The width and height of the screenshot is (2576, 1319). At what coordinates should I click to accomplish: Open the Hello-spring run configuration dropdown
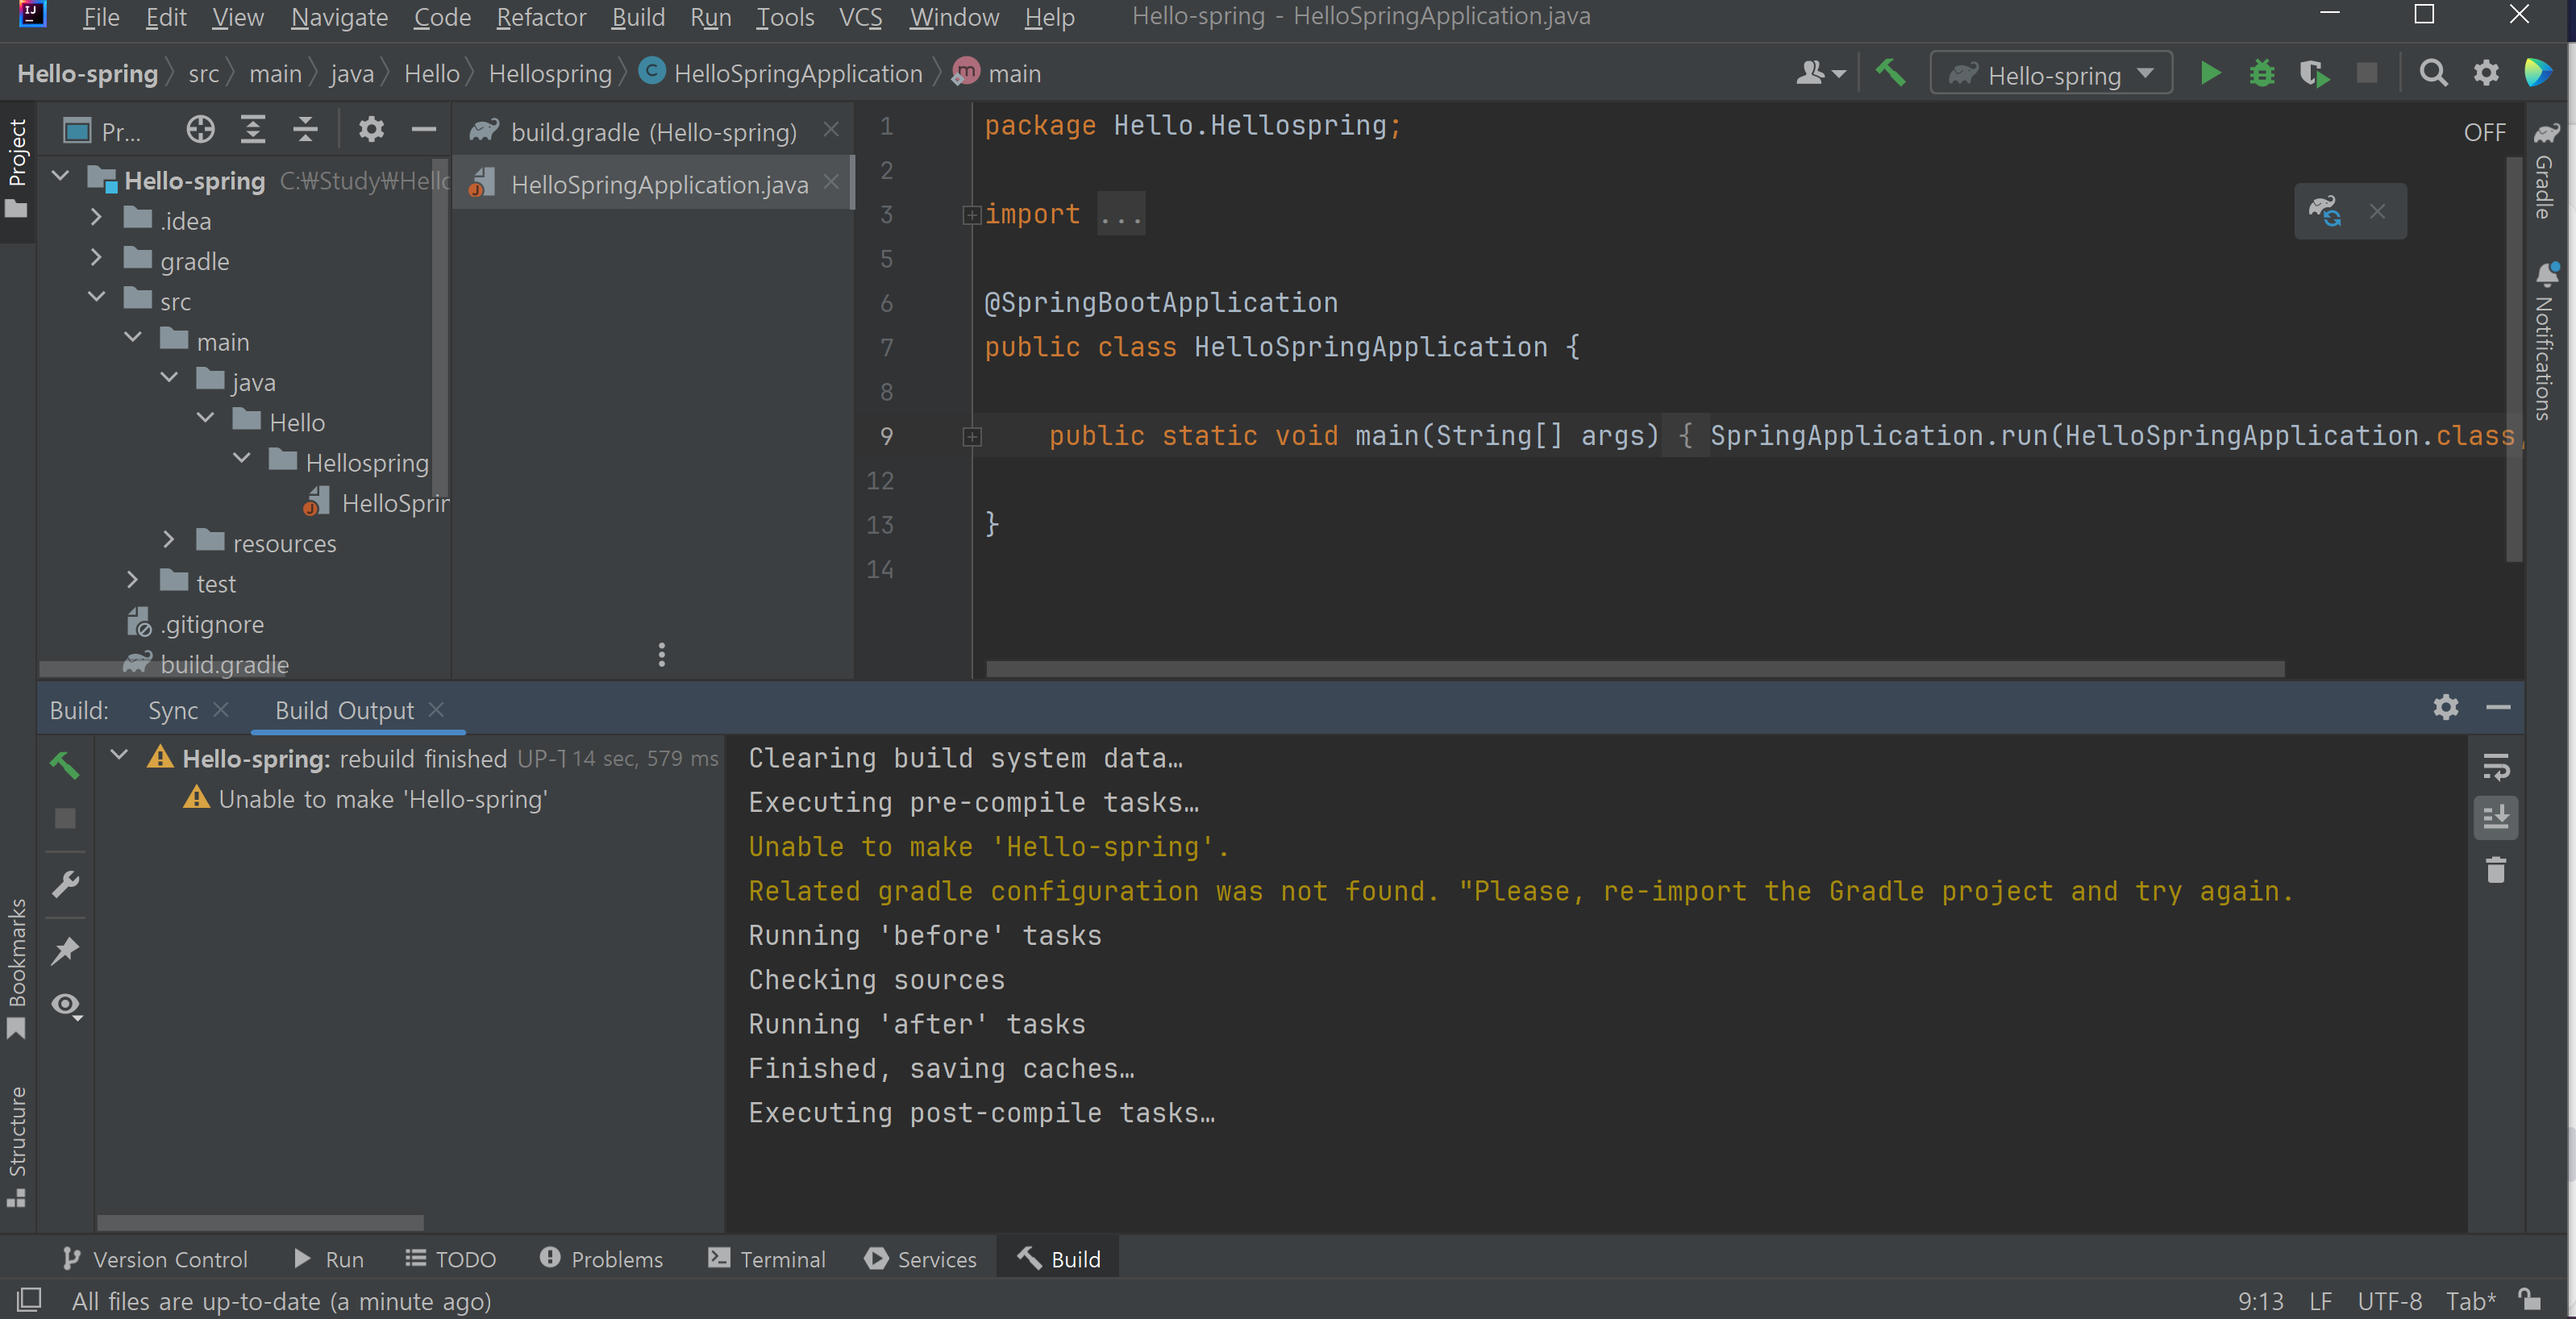click(x=2051, y=74)
